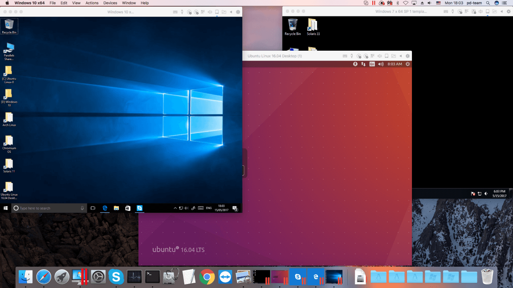The image size is (513, 288).
Task: Open Ubuntu En keyboard layout indicator
Action: (372, 64)
